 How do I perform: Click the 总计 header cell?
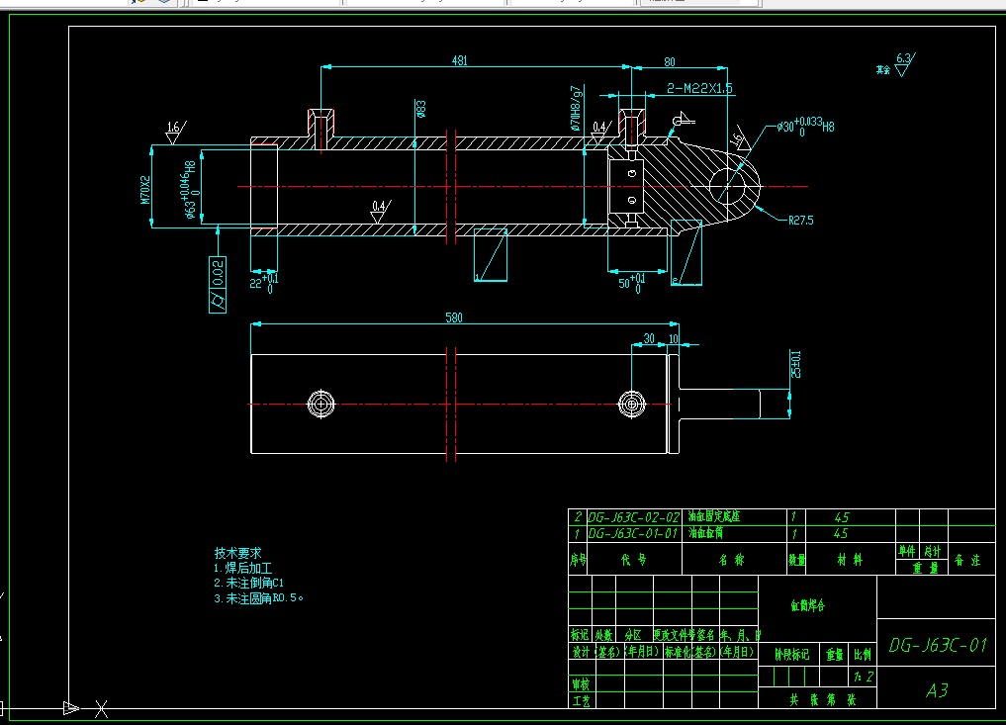tap(933, 551)
